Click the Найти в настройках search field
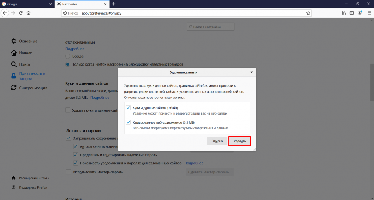 210,27
